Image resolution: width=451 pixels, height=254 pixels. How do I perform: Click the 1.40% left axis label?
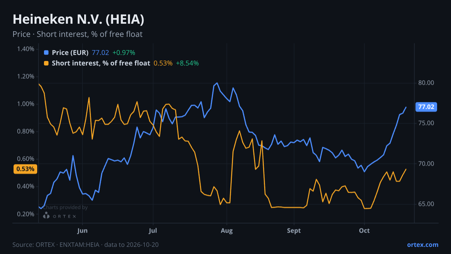click(x=25, y=49)
